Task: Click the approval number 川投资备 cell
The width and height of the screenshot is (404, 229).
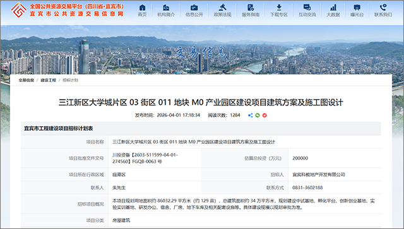Action: tap(145, 158)
